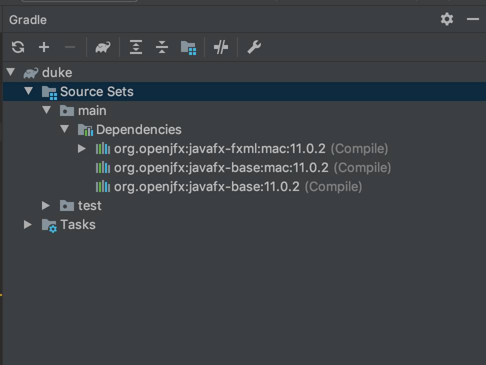Click the Gradle panel title
This screenshot has height=365, width=486.
pyautogui.click(x=28, y=20)
